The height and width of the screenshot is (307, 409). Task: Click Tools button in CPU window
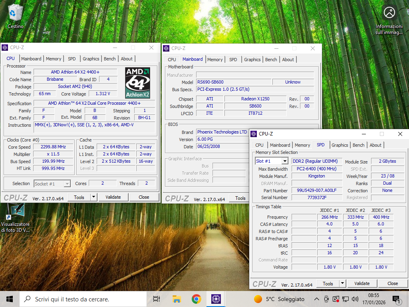tap(79, 197)
